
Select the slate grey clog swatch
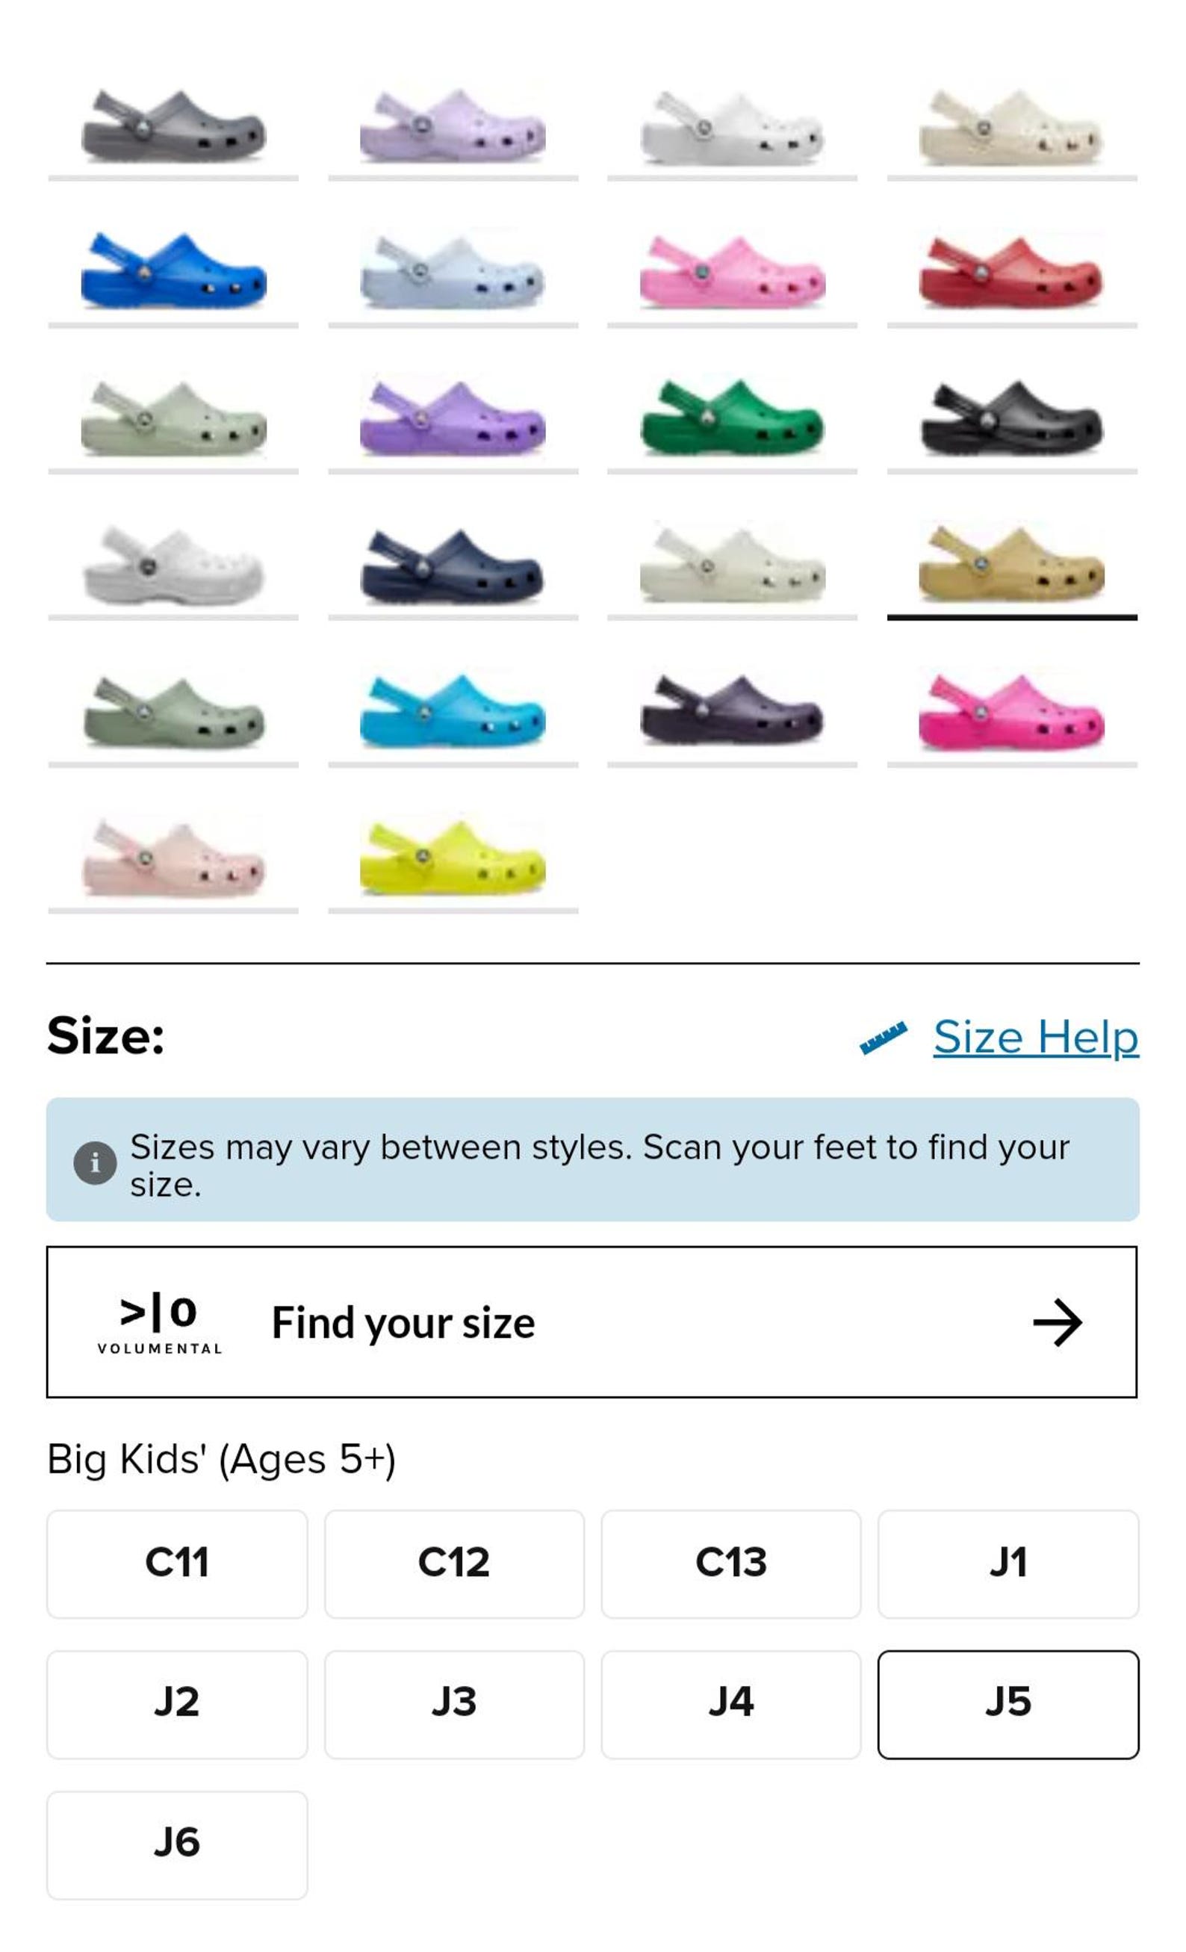click(x=173, y=127)
